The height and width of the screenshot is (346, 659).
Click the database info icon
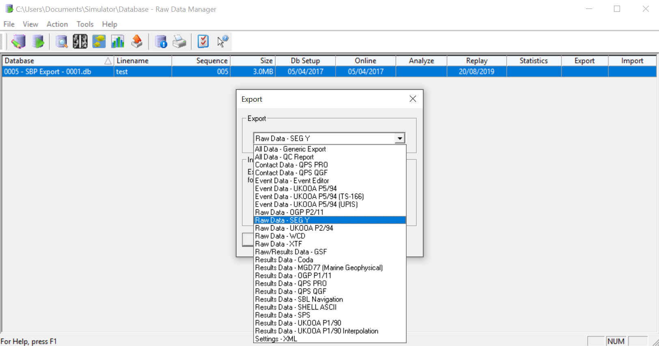point(161,41)
